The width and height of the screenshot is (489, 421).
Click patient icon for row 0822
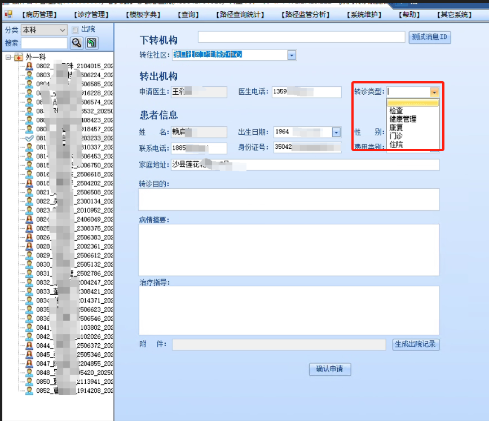click(x=29, y=201)
